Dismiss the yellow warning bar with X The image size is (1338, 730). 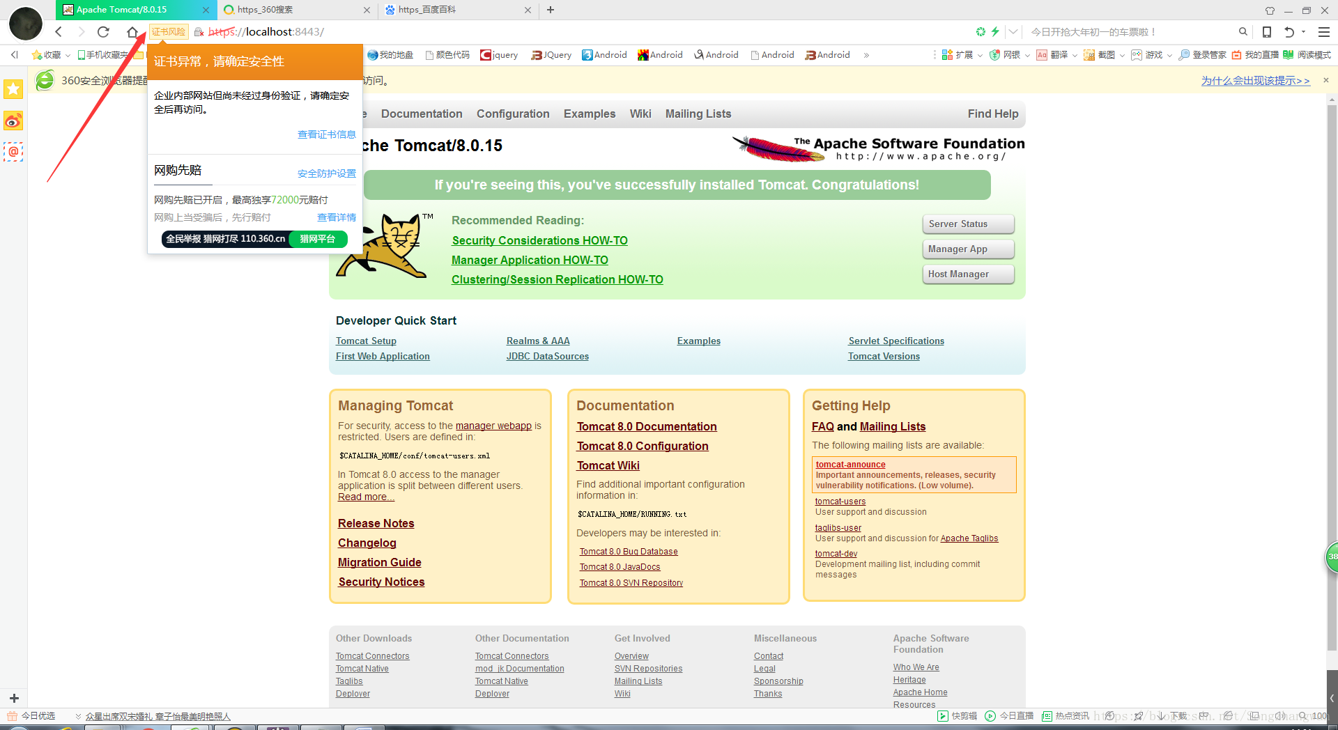[x=1326, y=80]
